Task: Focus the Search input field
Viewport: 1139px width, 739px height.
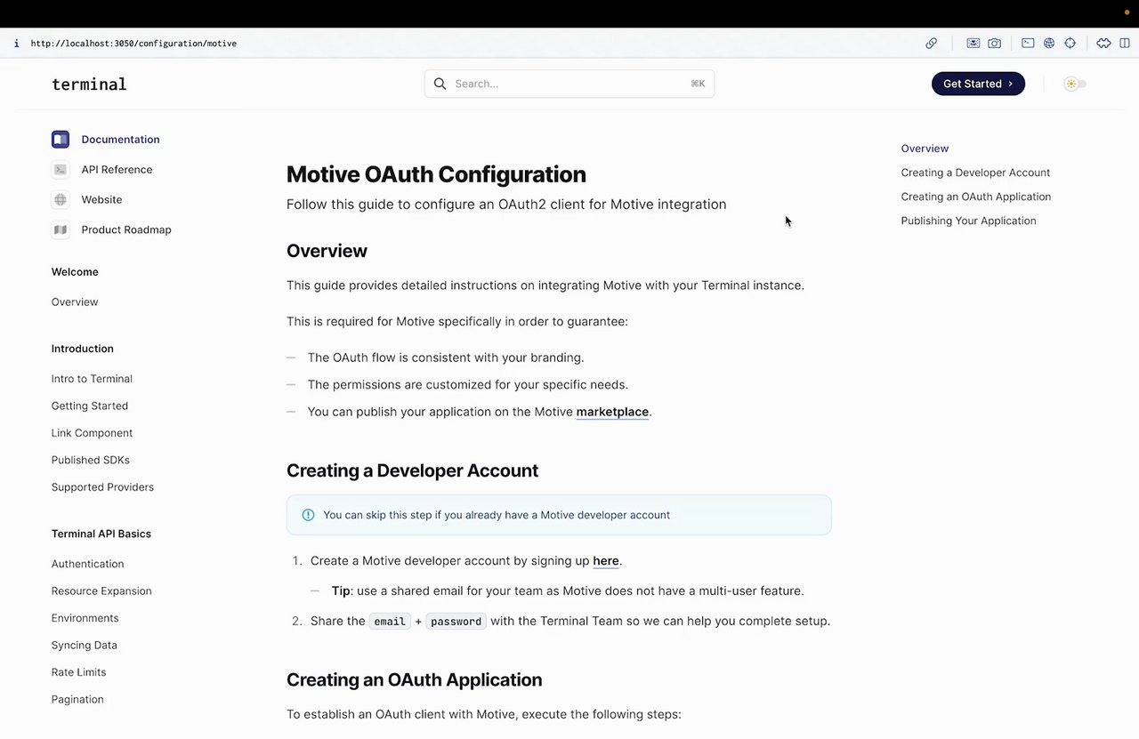Action: click(x=569, y=84)
